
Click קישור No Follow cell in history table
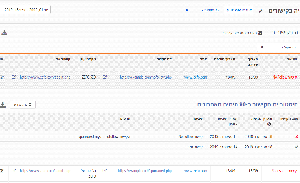(x=191, y=136)
